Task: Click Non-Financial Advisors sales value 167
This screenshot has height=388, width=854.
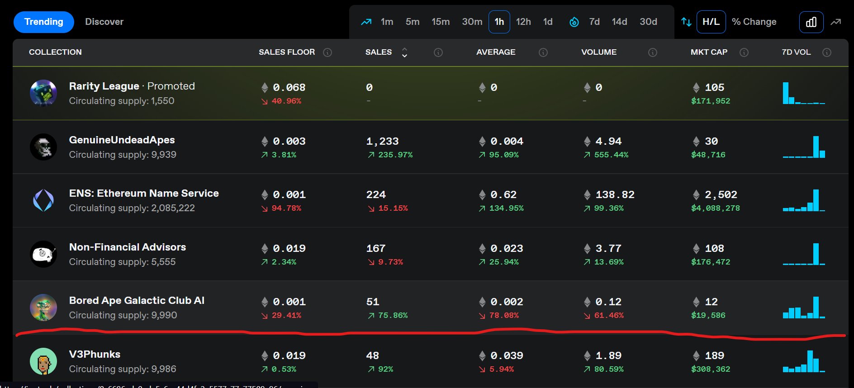Action: point(376,248)
